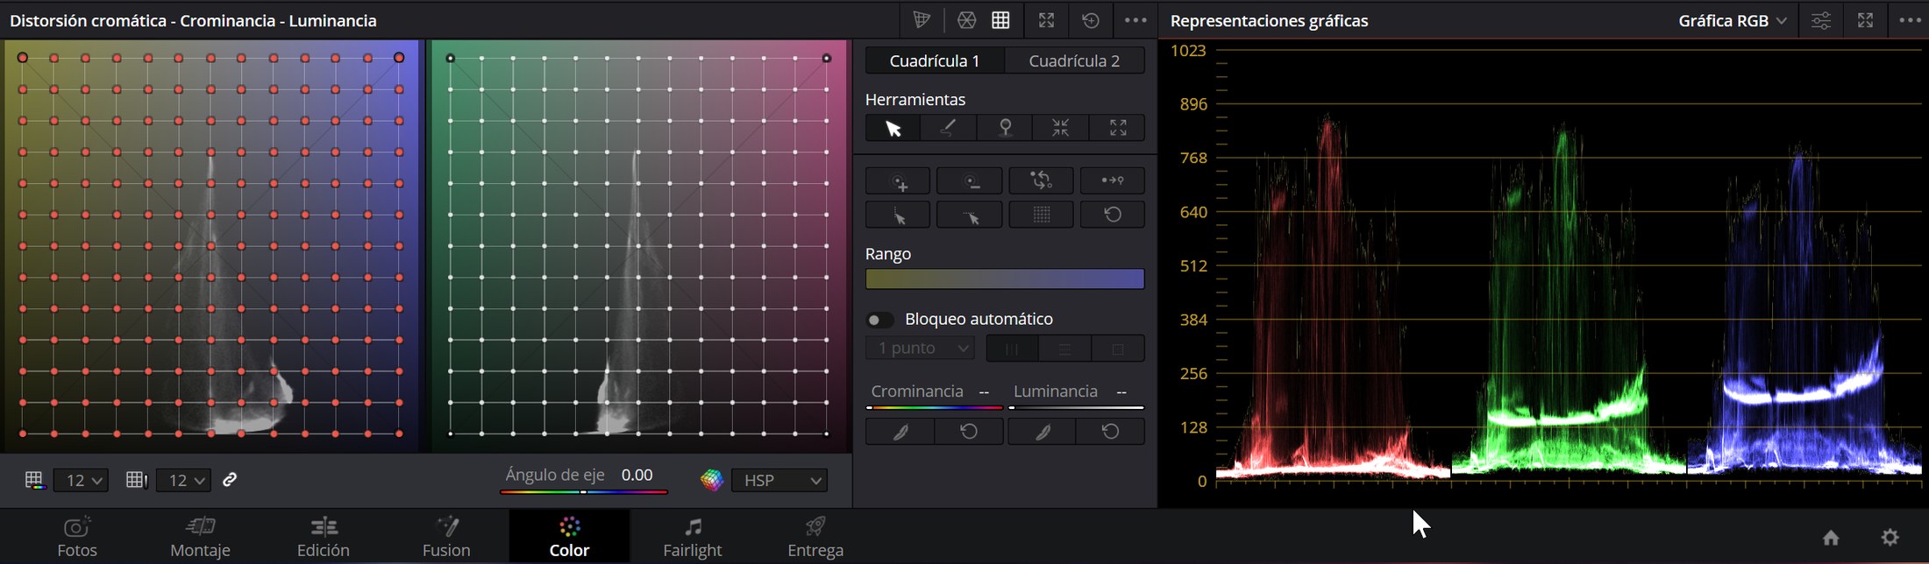Select the pin tool in Herramientas
Image resolution: width=1929 pixels, height=564 pixels.
click(x=1005, y=128)
